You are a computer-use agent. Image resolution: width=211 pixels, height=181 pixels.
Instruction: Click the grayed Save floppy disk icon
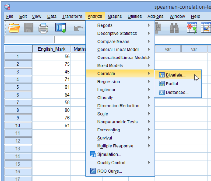pyautogui.click(x=29, y=28)
